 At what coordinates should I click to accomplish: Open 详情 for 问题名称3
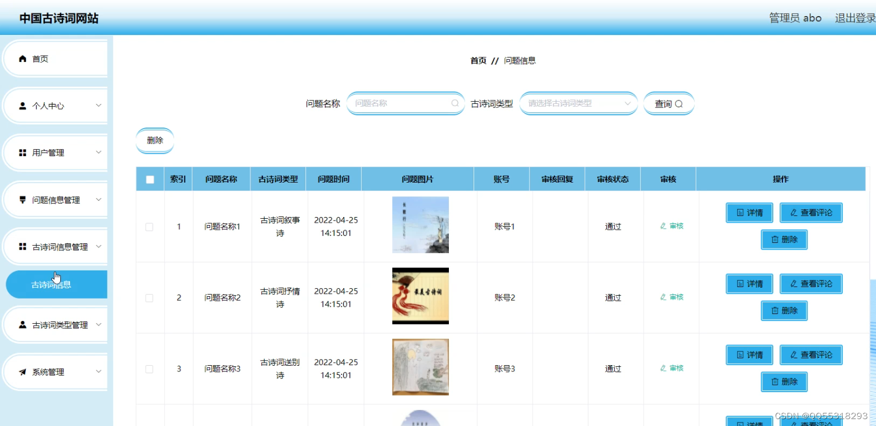click(x=750, y=355)
